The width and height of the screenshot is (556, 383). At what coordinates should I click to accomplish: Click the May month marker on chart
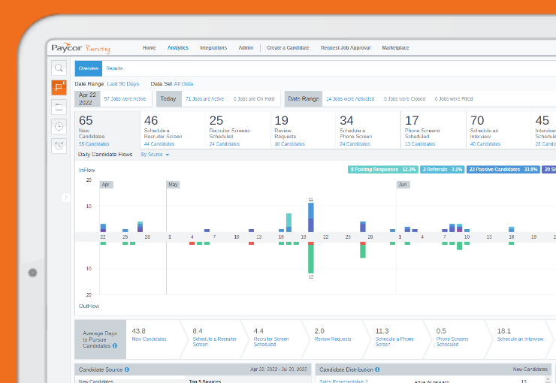(x=173, y=185)
